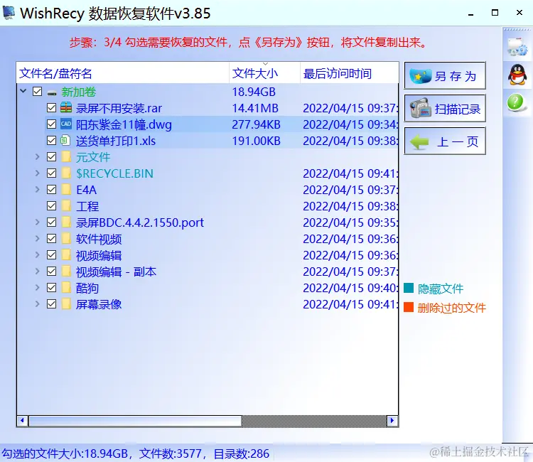
Task: Click the 277.94KB size cell
Action: click(256, 124)
